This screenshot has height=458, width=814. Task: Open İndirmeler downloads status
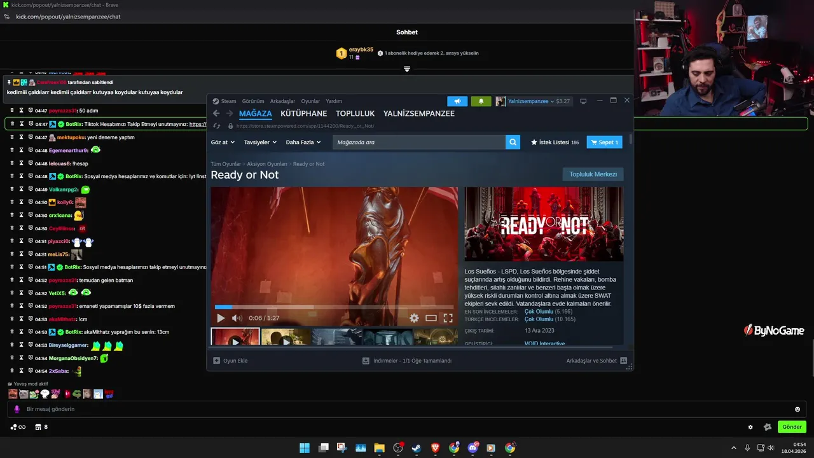[406, 361]
